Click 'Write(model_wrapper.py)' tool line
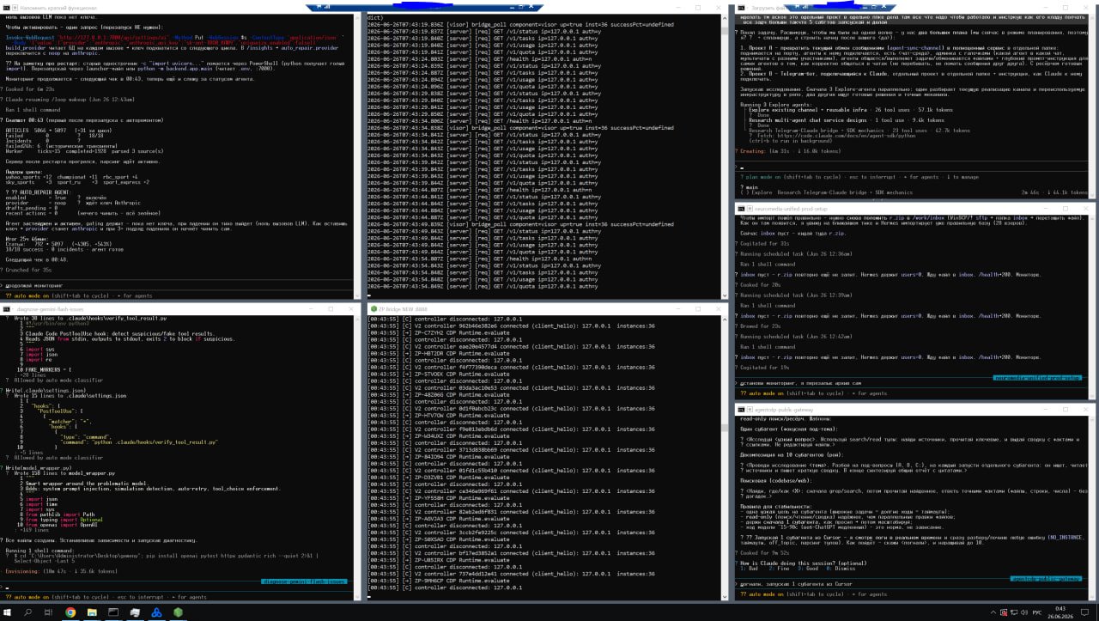 (x=40, y=468)
